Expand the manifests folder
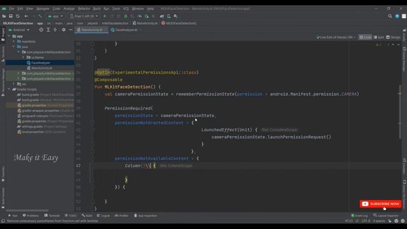 click(14, 41)
